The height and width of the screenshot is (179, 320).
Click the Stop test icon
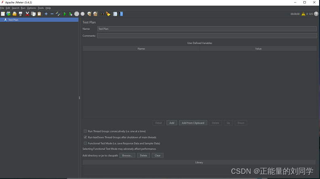click(76, 14)
